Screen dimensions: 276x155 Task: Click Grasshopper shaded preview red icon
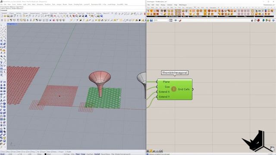[258, 20]
